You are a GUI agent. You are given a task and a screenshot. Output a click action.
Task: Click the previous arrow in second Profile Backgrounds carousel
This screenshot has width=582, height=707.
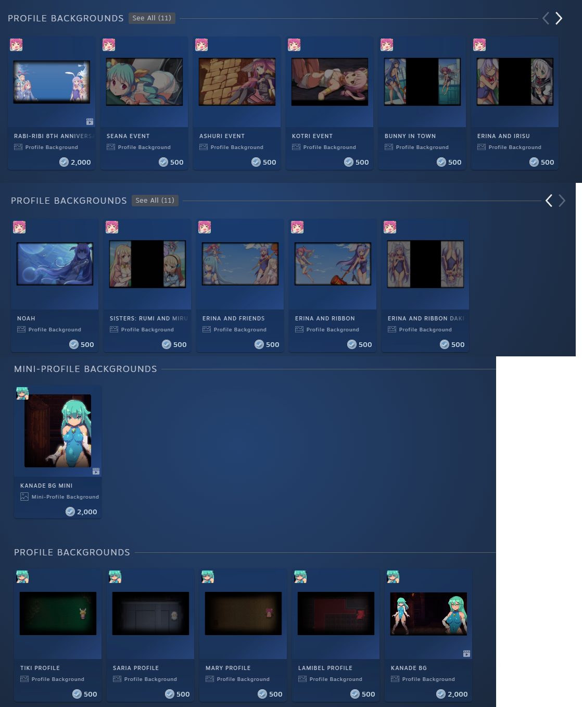(x=549, y=201)
